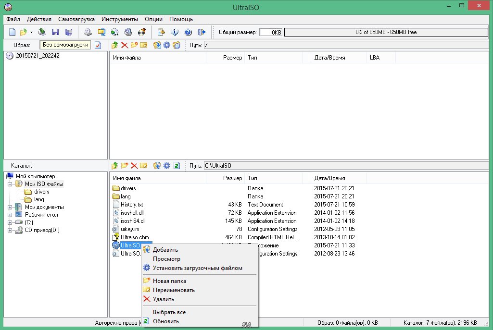The width and height of the screenshot is (493, 330).
Task: Click the Open file folder icon in main toolbar
Action: [x=23, y=32]
